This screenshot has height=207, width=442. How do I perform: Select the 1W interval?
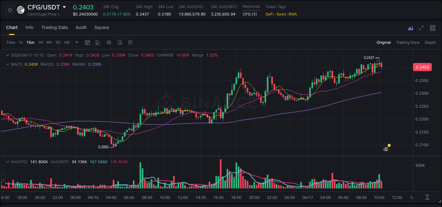(66, 42)
